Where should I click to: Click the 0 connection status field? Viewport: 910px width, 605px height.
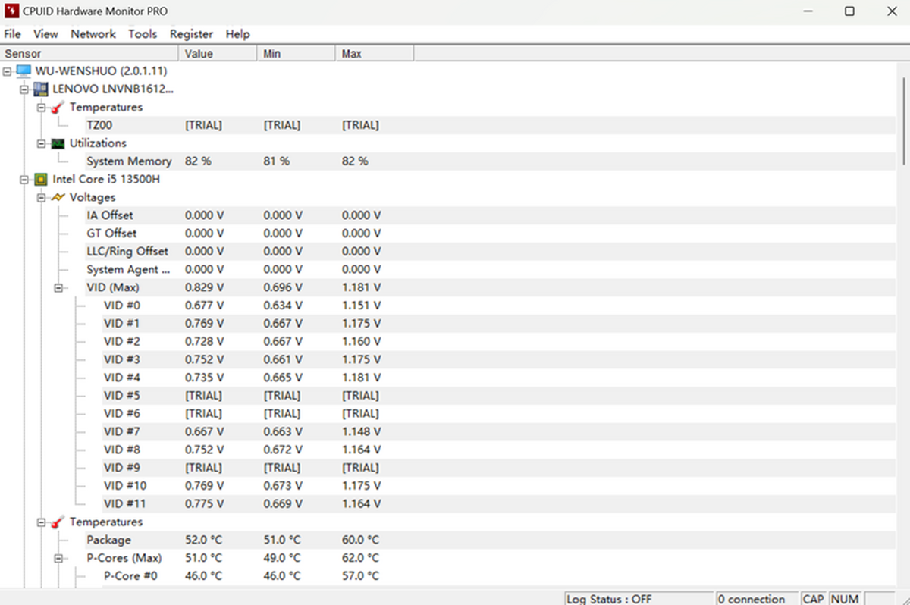756,599
